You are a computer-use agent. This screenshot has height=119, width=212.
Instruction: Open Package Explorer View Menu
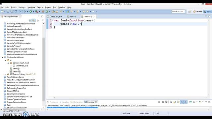(43, 20)
